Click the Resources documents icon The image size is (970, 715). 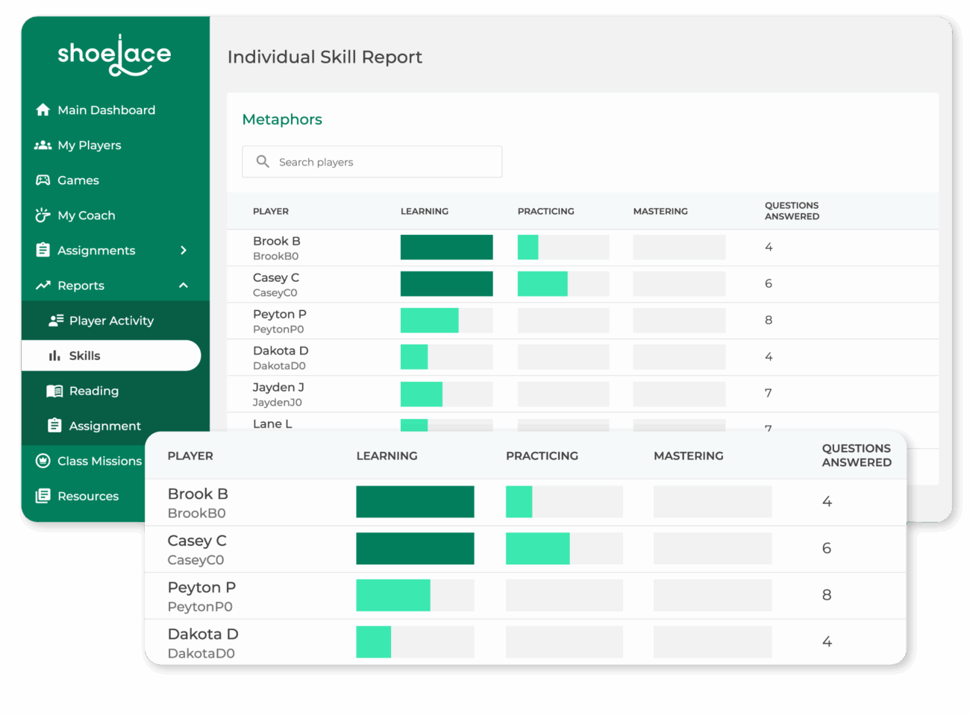coord(43,496)
